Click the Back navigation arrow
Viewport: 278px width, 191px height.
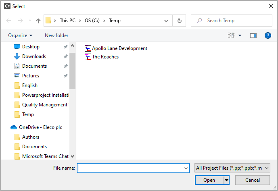click(9, 21)
